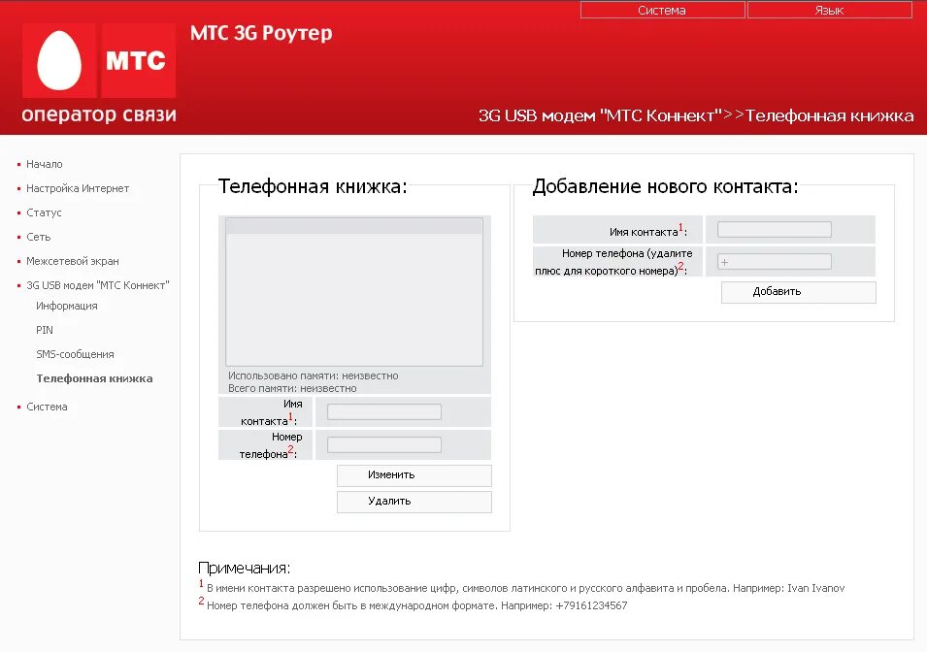Click the phone book contacts list box
The image size is (927, 652).
354,292
